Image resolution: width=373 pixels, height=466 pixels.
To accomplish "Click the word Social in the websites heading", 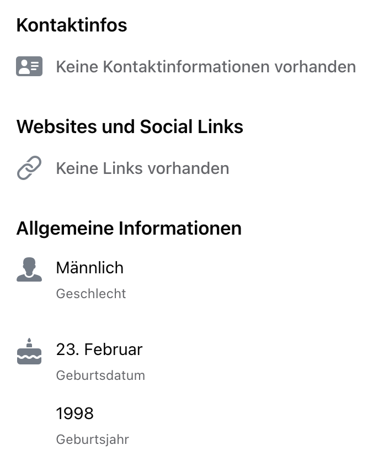I will [x=166, y=126].
